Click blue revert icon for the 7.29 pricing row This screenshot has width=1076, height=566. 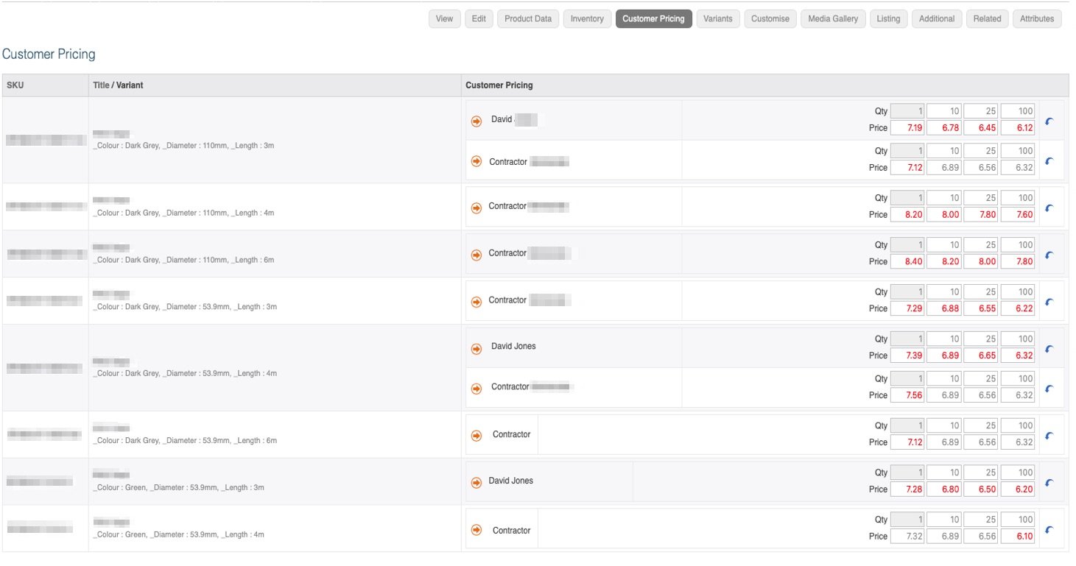coord(1049,302)
